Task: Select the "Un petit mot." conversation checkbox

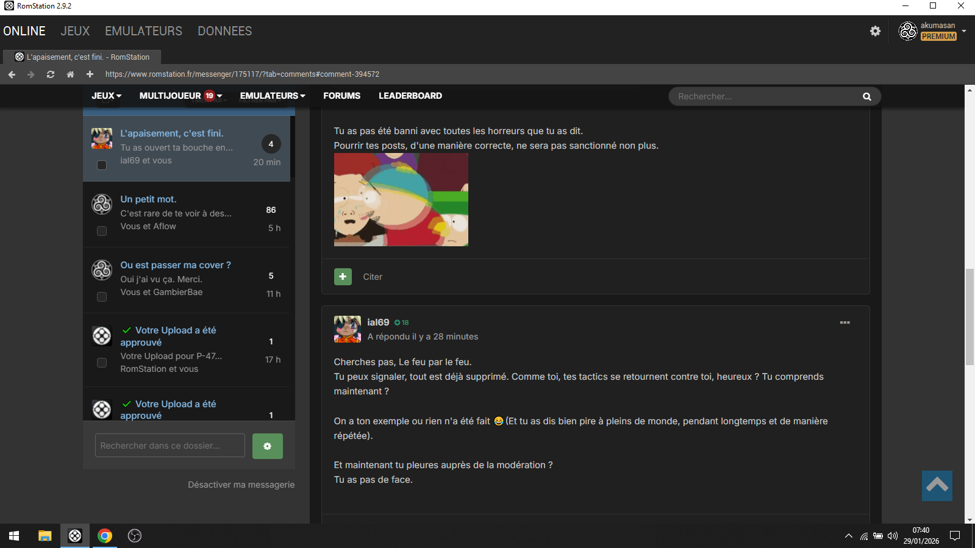Action: pyautogui.click(x=102, y=231)
